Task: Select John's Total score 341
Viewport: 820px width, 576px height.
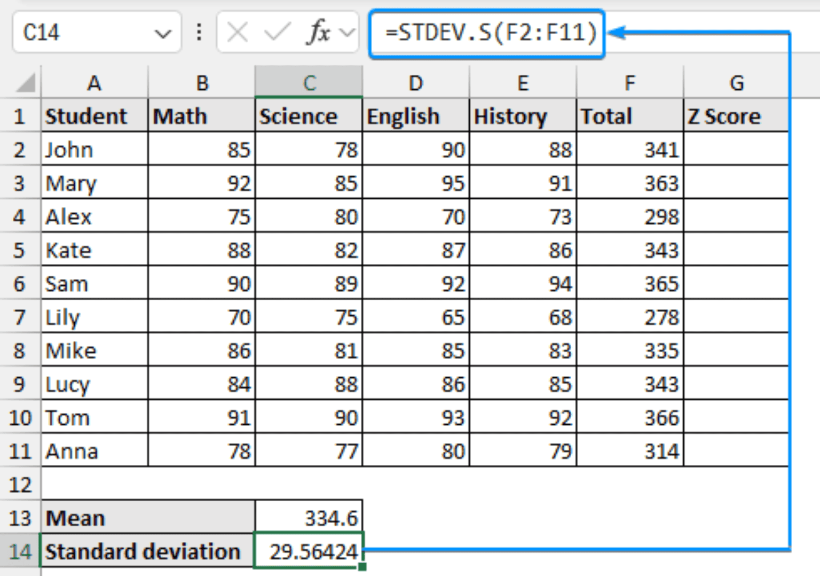Action: (x=629, y=150)
